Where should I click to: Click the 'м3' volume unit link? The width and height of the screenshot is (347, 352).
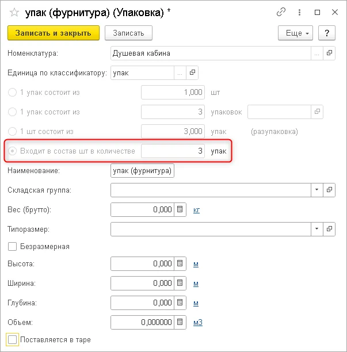tap(198, 323)
